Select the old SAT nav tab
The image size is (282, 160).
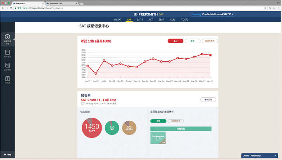117,19
